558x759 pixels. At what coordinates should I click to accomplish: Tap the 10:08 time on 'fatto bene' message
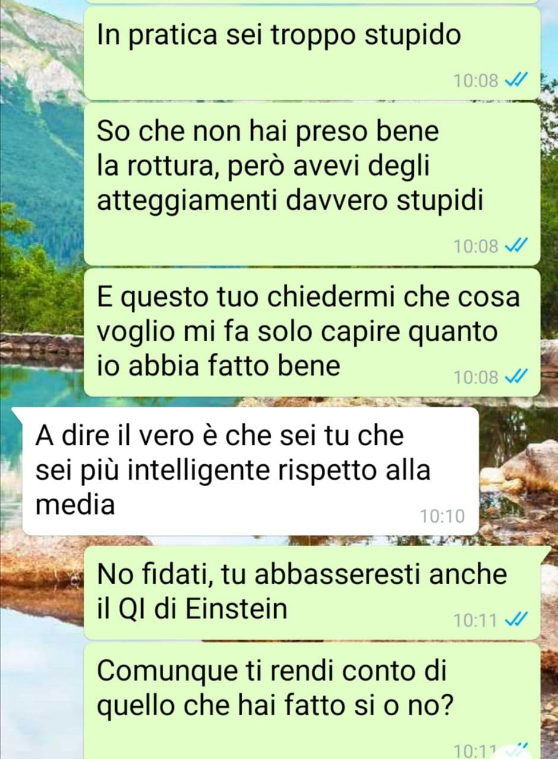pyautogui.click(x=476, y=377)
